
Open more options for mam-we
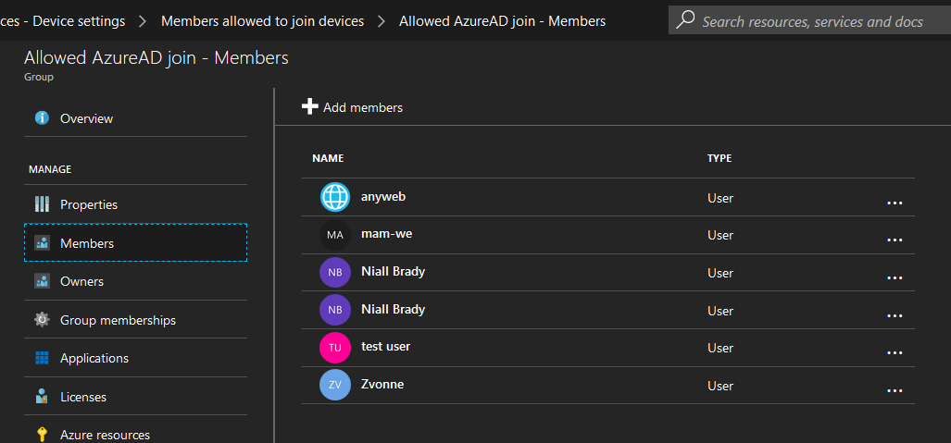895,240
